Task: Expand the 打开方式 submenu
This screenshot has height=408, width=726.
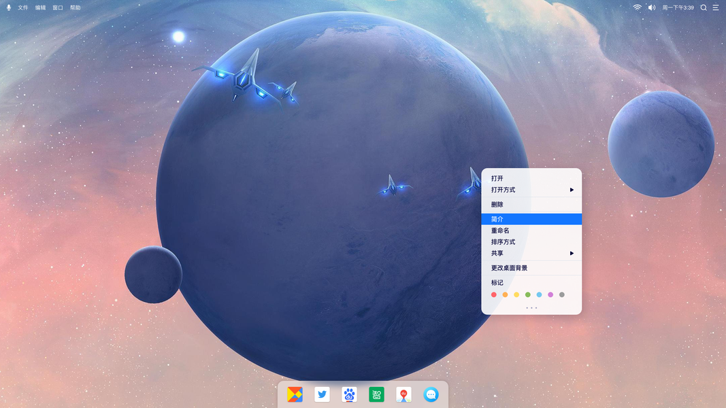Action: tap(531, 190)
